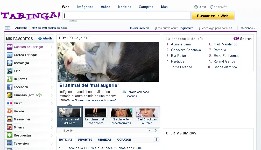
Task: Open the Opciones dropdown menu
Action: coord(248,28)
